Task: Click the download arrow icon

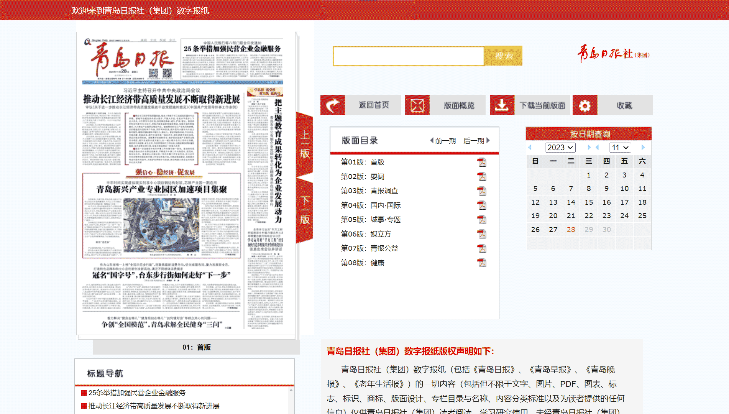Action: [x=502, y=105]
